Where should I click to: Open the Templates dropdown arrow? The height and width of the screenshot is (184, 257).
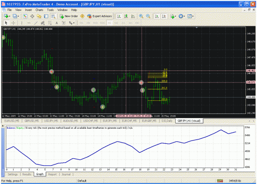coord(193,16)
